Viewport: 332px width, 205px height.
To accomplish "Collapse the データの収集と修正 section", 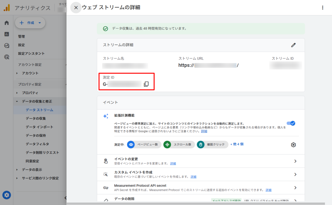I will pos(17,101).
